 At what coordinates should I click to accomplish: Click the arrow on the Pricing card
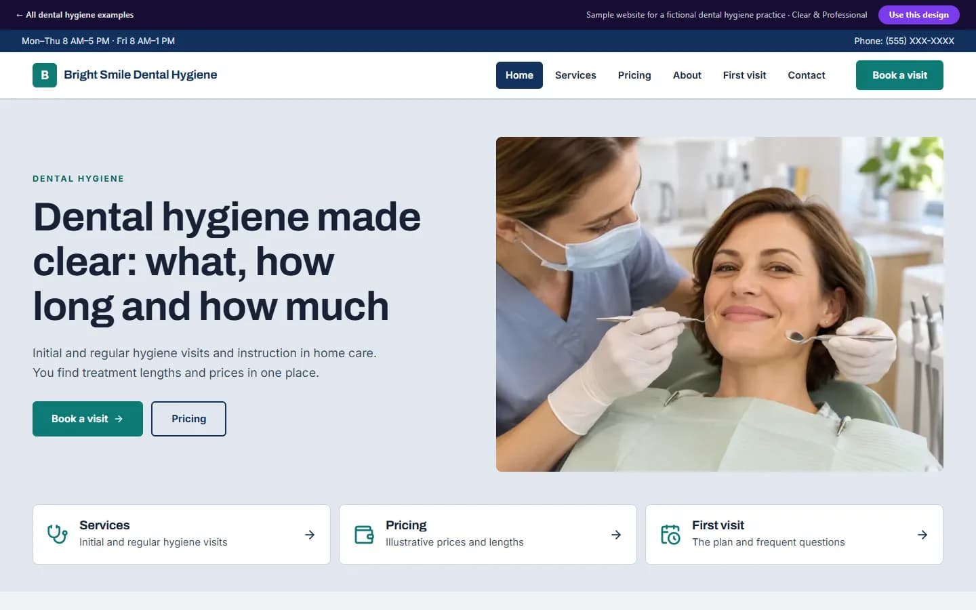tap(616, 535)
